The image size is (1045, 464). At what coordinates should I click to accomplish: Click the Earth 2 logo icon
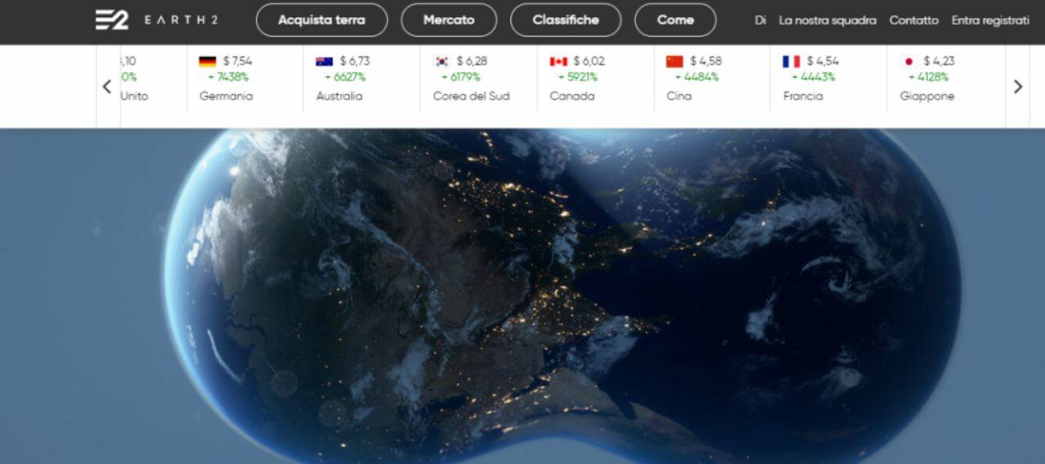point(112,20)
